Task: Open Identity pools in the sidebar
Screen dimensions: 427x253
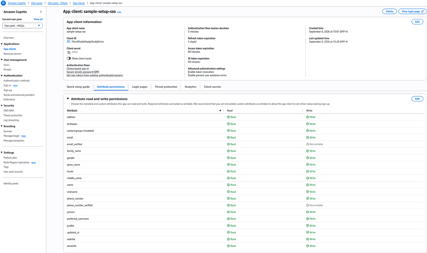Action: (x=11, y=183)
